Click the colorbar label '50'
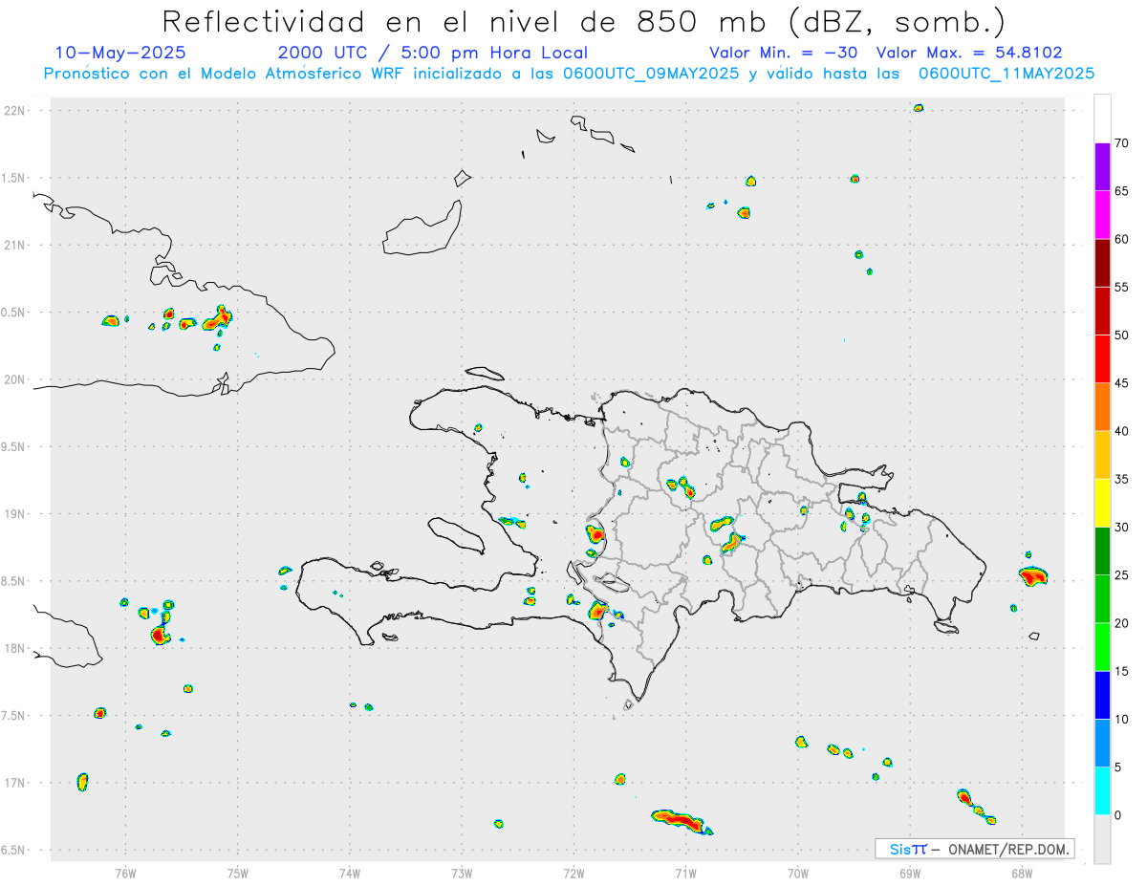This screenshot has width=1147, height=886. [1121, 335]
